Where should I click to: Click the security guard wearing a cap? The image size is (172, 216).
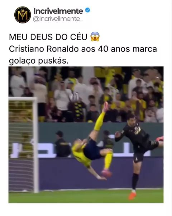coord(62,144)
